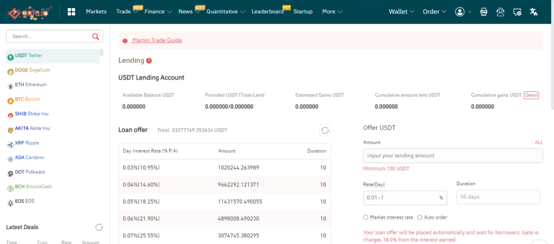Image resolution: width=554 pixels, height=244 pixels.
Task: Click the coin list scrollbar
Action: [x=101, y=52]
